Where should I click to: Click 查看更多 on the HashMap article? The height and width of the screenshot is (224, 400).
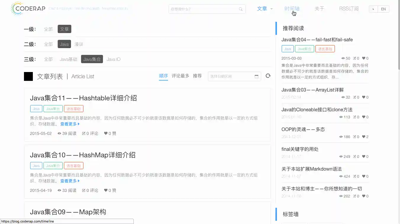(x=70, y=181)
